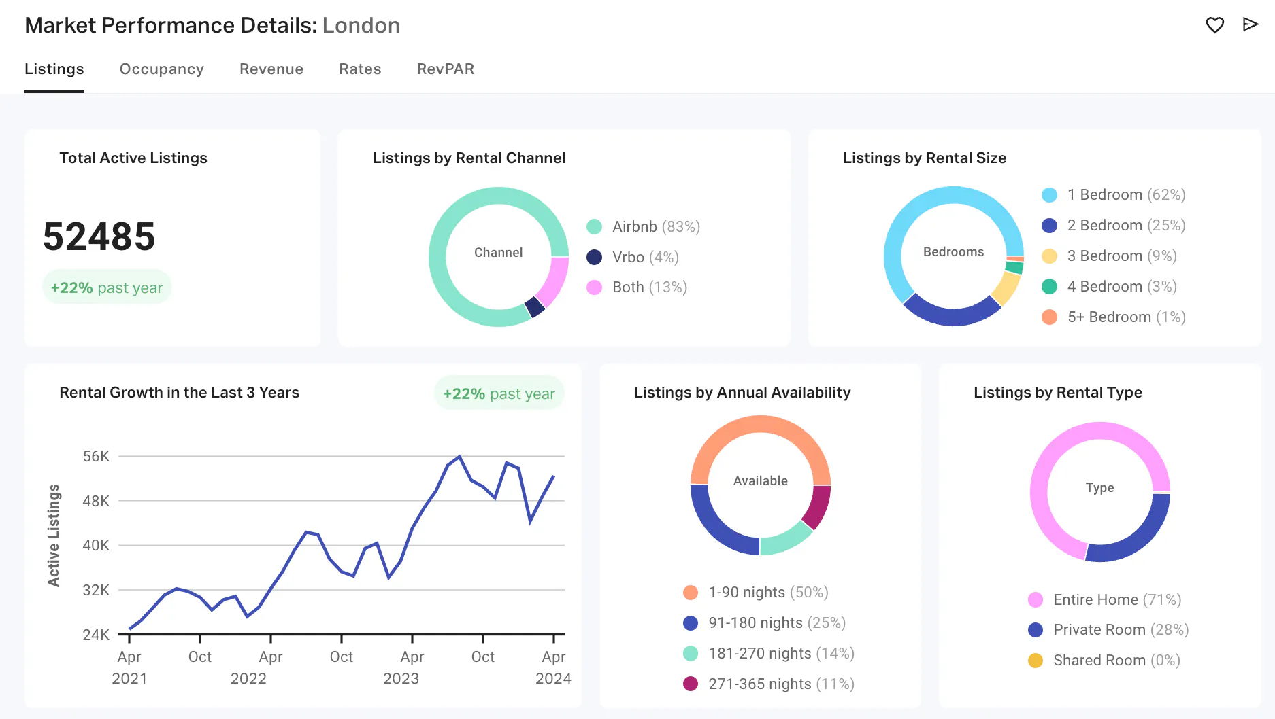
Task: Click the 56K y-axis label
Action: tap(96, 457)
